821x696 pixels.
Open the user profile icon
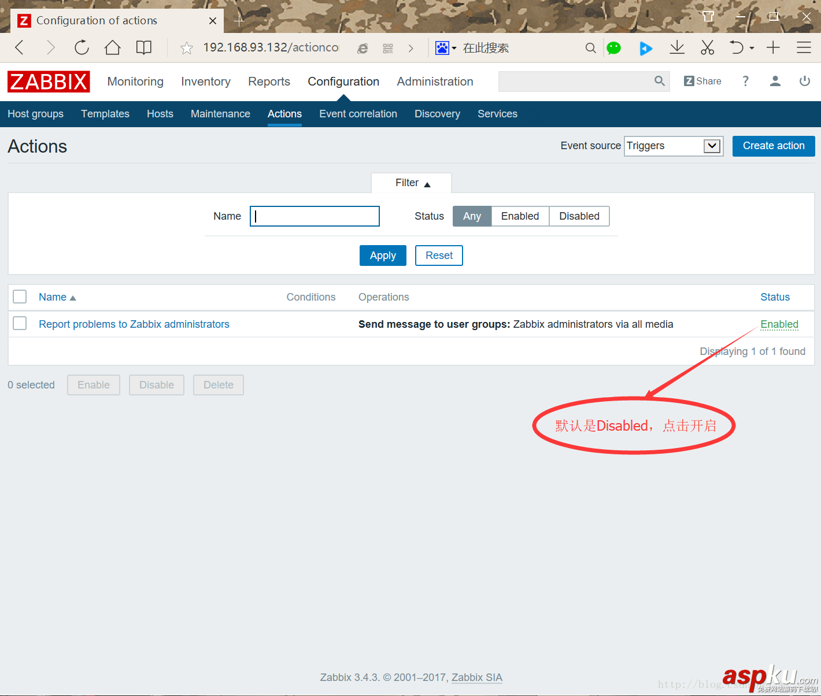click(775, 81)
